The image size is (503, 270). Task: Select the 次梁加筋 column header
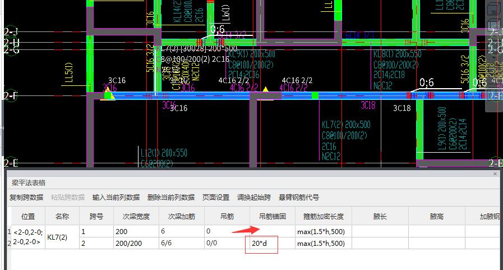coord(182,216)
